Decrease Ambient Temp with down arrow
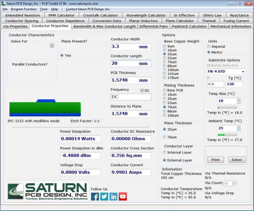Viewport: 254px width, 211px height. (239, 130)
